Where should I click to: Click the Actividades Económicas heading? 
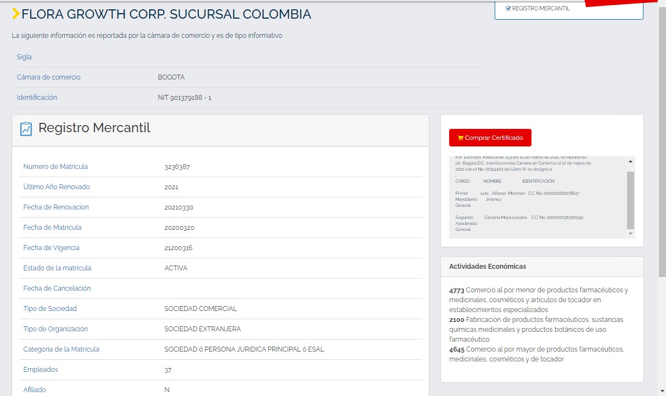pos(488,267)
